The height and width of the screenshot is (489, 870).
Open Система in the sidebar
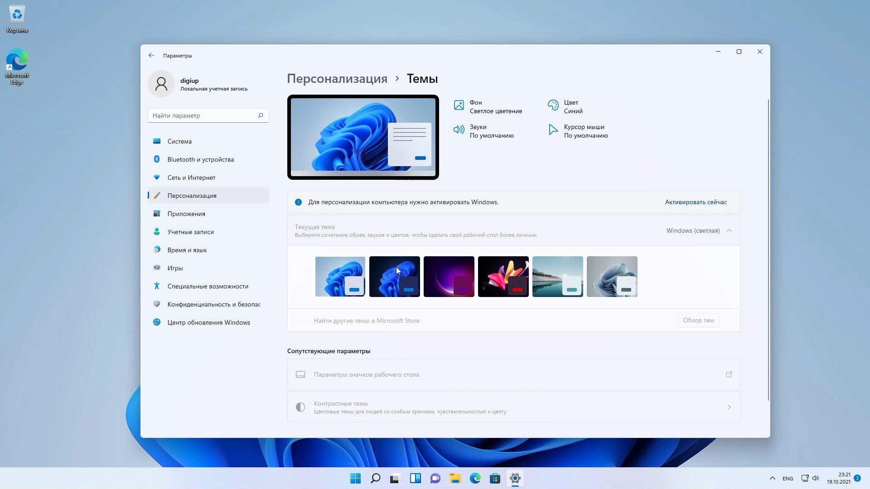click(179, 141)
